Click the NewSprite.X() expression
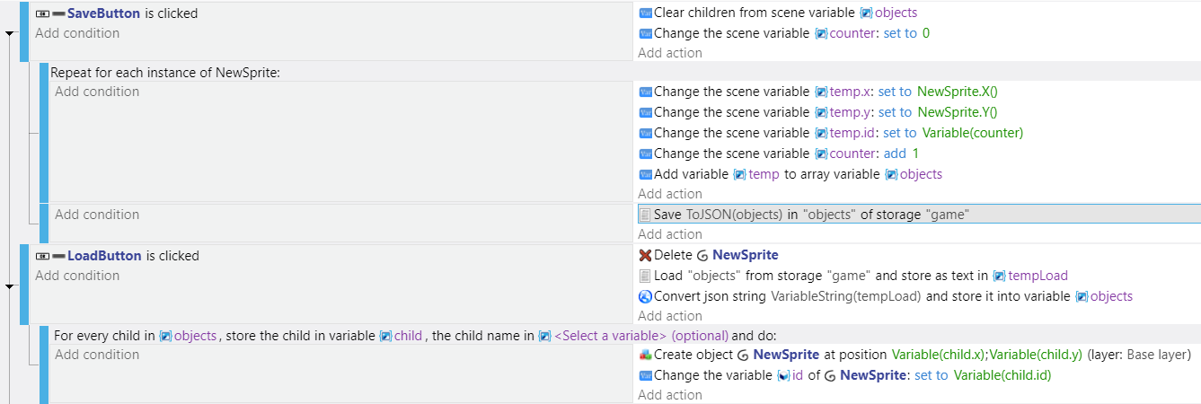The image size is (1201, 404). coord(958,92)
